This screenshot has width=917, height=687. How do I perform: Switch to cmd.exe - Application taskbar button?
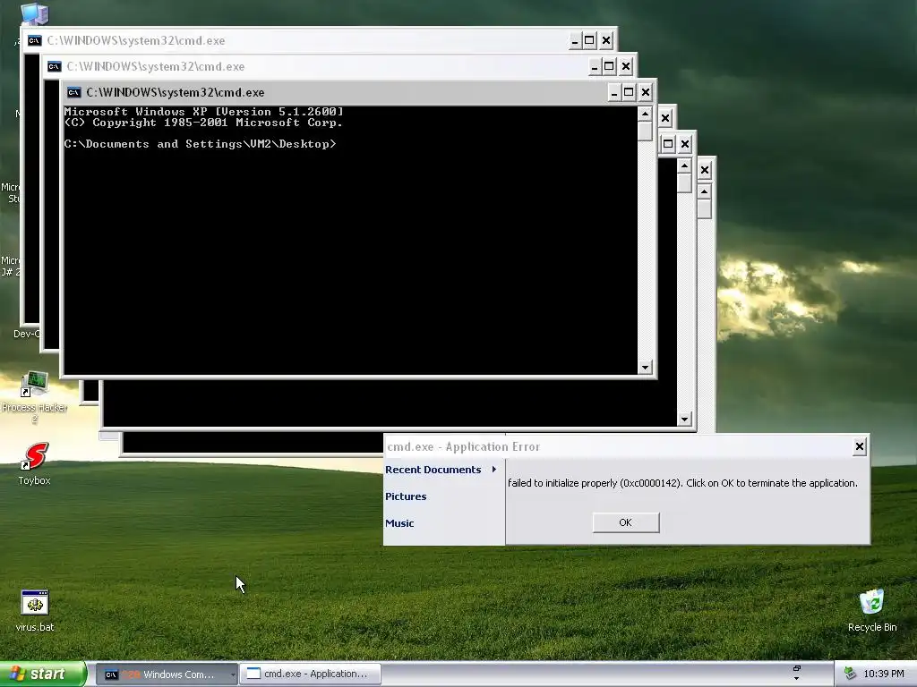pyautogui.click(x=311, y=674)
